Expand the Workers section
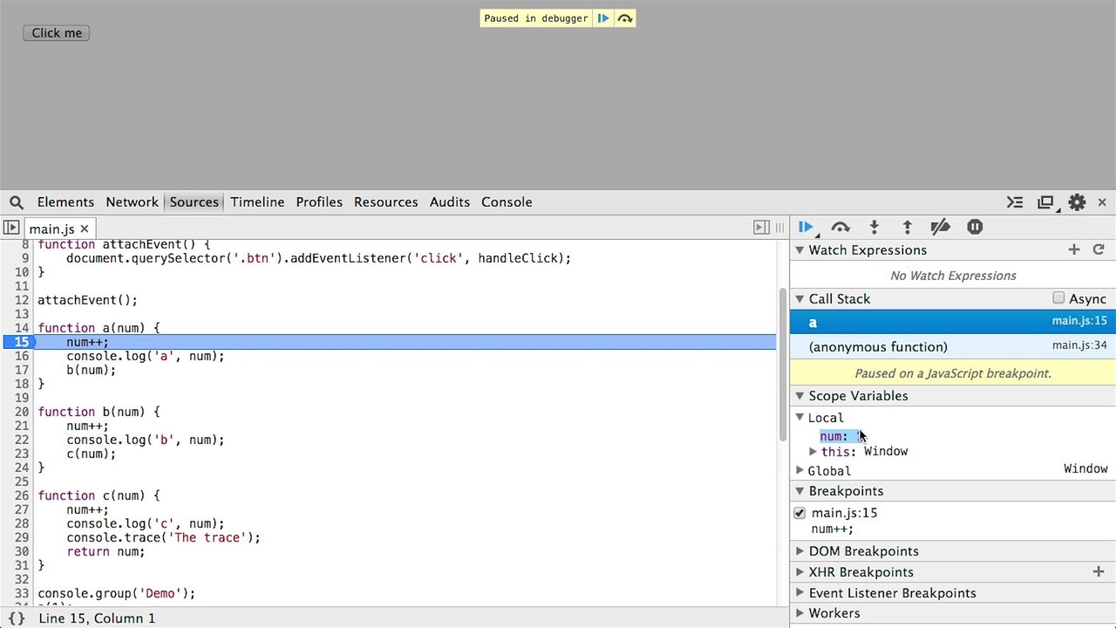 (x=800, y=613)
